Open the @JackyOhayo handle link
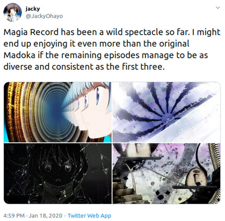 tap(44, 16)
